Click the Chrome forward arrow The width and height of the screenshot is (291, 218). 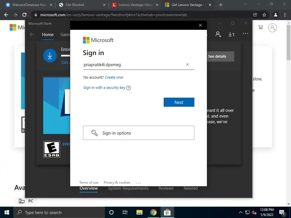[15, 15]
